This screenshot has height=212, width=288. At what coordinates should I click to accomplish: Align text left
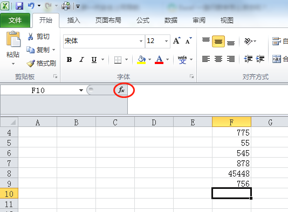(206, 59)
